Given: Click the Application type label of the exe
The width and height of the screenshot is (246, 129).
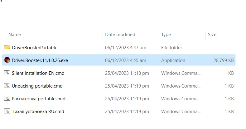Looking at the screenshot, I should tap(173, 60).
